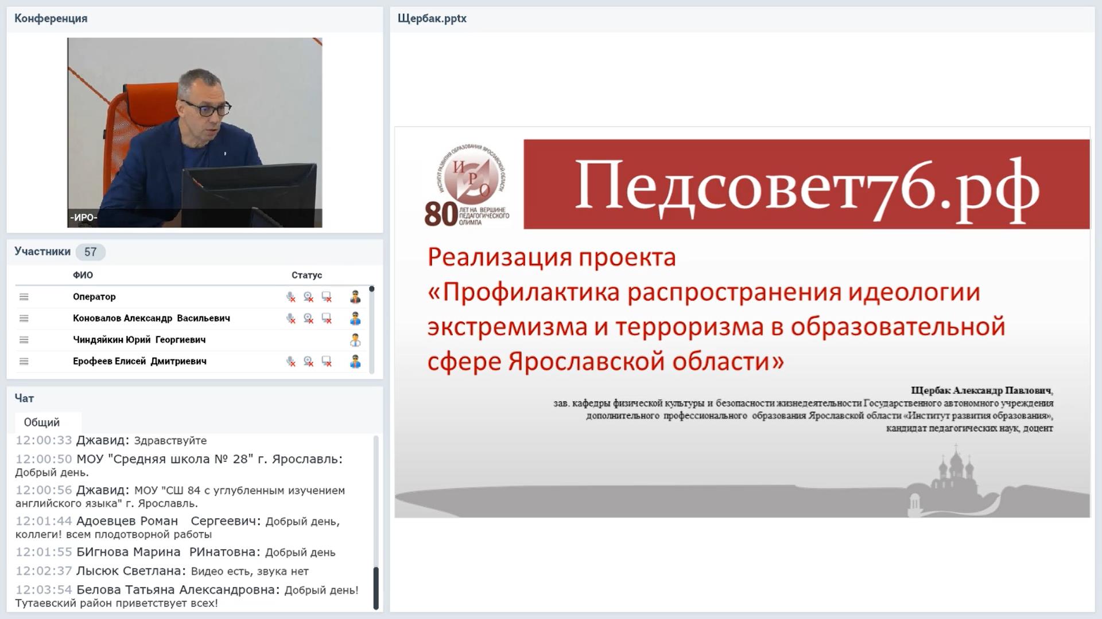Image resolution: width=1102 pixels, height=619 pixels.
Task: Open the row menu handle for Коновалов Александр Васильевич
Action: 24,318
